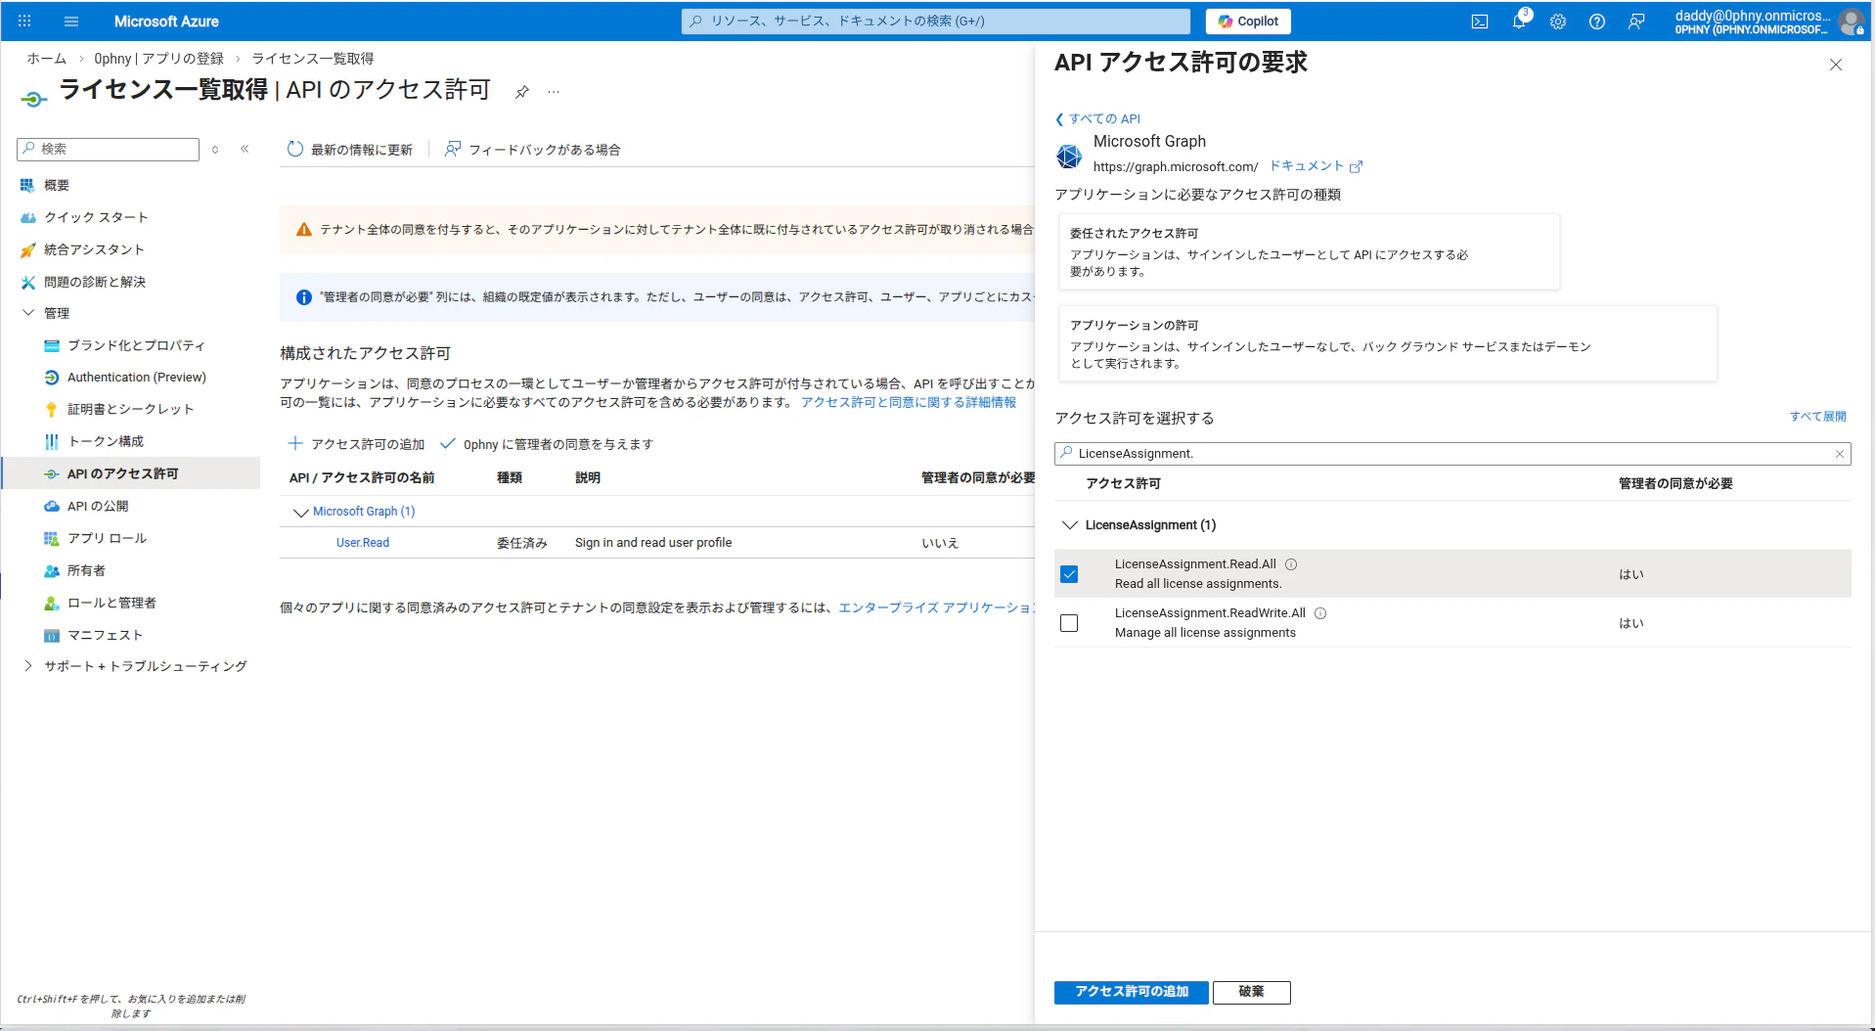
Task: Open the more options ellipsis beside the title
Action: (554, 92)
